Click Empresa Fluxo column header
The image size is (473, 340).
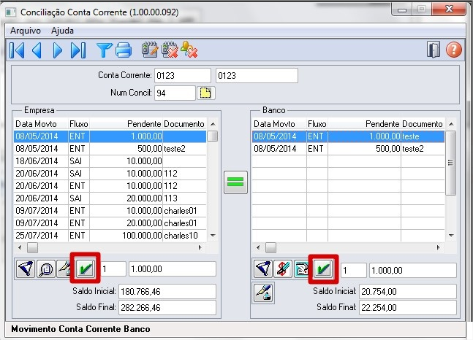pyautogui.click(x=79, y=124)
